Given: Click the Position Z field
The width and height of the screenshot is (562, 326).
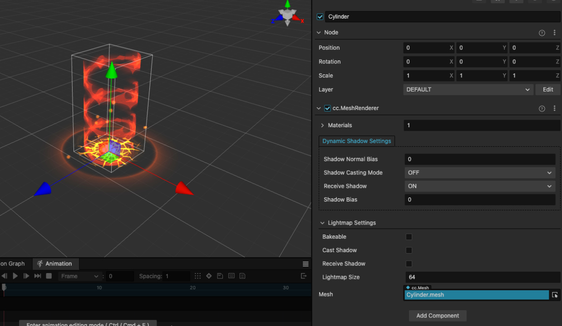Looking at the screenshot, I should pyautogui.click(x=535, y=48).
